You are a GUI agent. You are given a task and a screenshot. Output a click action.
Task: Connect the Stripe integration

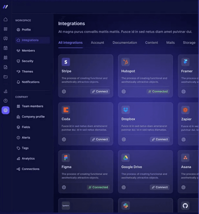tap(100, 91)
